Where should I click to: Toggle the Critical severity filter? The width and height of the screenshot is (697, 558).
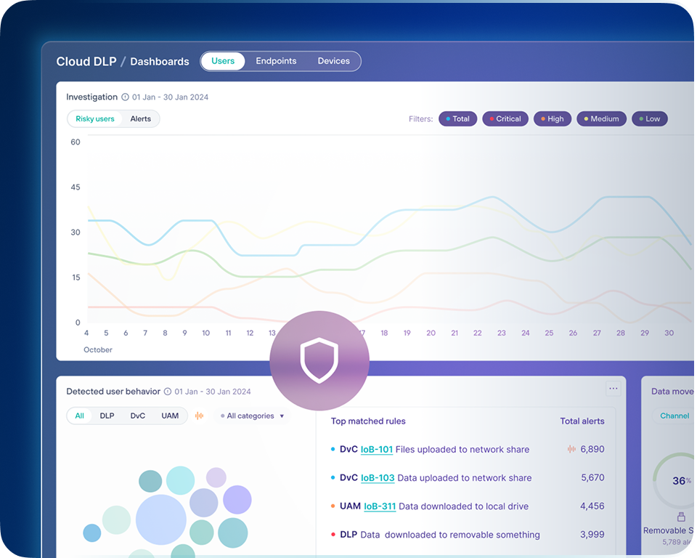(505, 118)
